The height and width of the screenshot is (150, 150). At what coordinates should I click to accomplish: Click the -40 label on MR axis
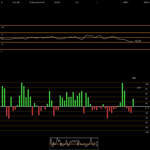[146, 118]
